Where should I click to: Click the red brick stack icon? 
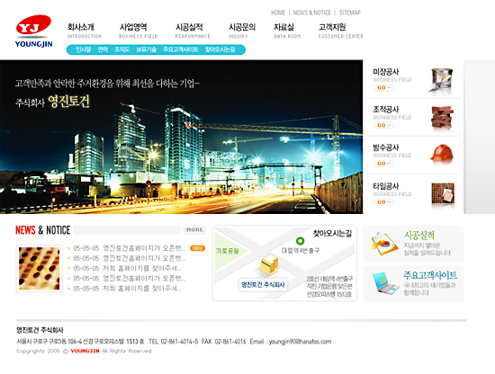(x=442, y=118)
